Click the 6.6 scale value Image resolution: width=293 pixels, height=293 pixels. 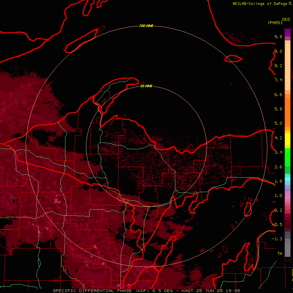tap(278, 94)
